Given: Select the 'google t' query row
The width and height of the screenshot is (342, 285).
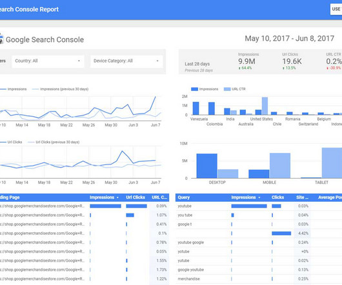Looking at the screenshot, I should [x=259, y=224].
